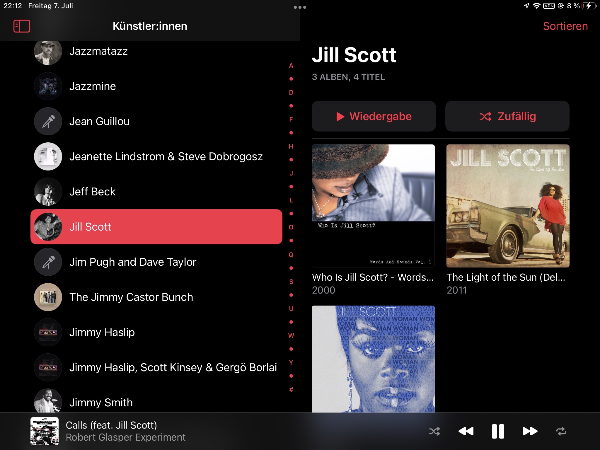Jump to letter H in index
Image resolution: width=600 pixels, height=450 pixels.
[291, 146]
